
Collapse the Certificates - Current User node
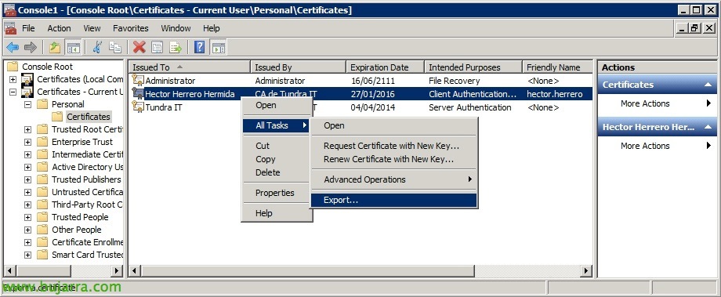tap(13, 92)
